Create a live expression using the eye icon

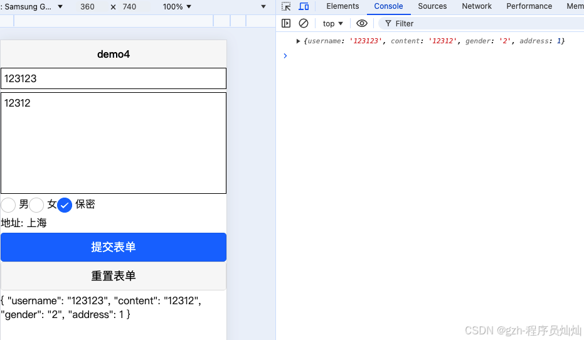point(362,23)
